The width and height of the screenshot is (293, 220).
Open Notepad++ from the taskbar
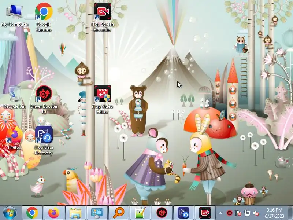(140, 213)
